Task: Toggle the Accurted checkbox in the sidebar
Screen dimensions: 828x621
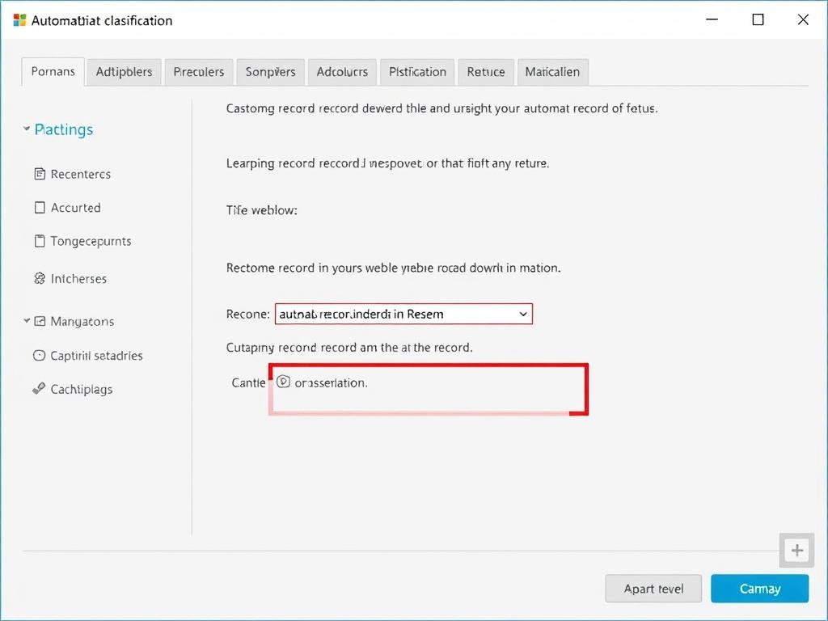Action: tap(40, 208)
